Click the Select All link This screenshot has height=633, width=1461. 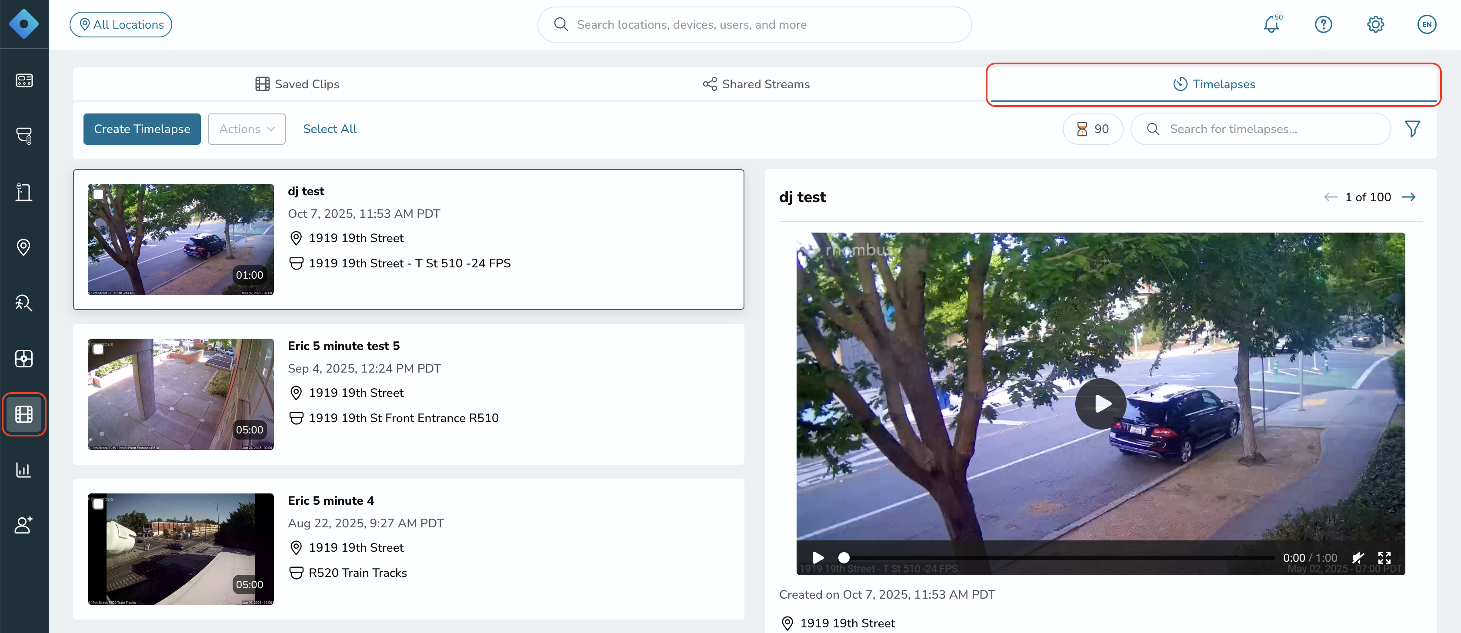(330, 129)
